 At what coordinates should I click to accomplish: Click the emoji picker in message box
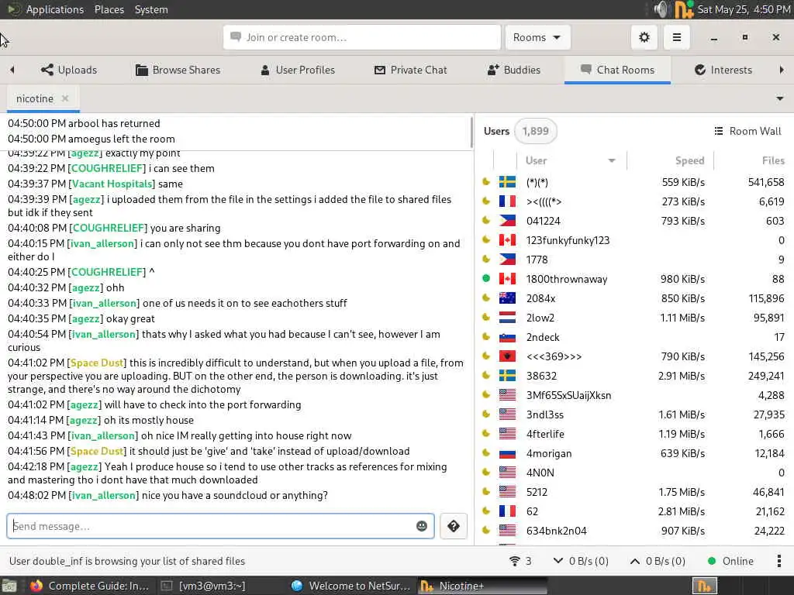click(x=421, y=526)
